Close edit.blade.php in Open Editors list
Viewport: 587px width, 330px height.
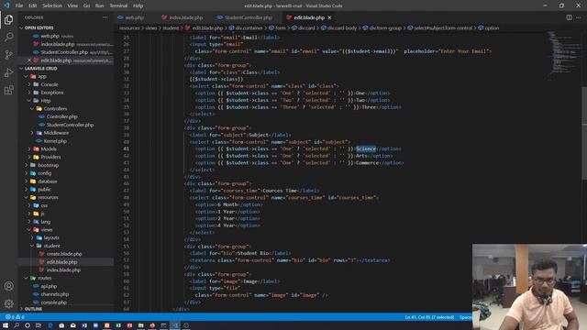tap(29, 60)
